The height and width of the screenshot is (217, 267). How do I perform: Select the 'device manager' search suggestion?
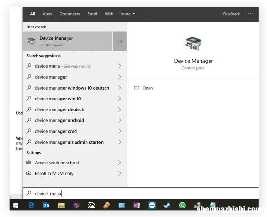click(75, 77)
